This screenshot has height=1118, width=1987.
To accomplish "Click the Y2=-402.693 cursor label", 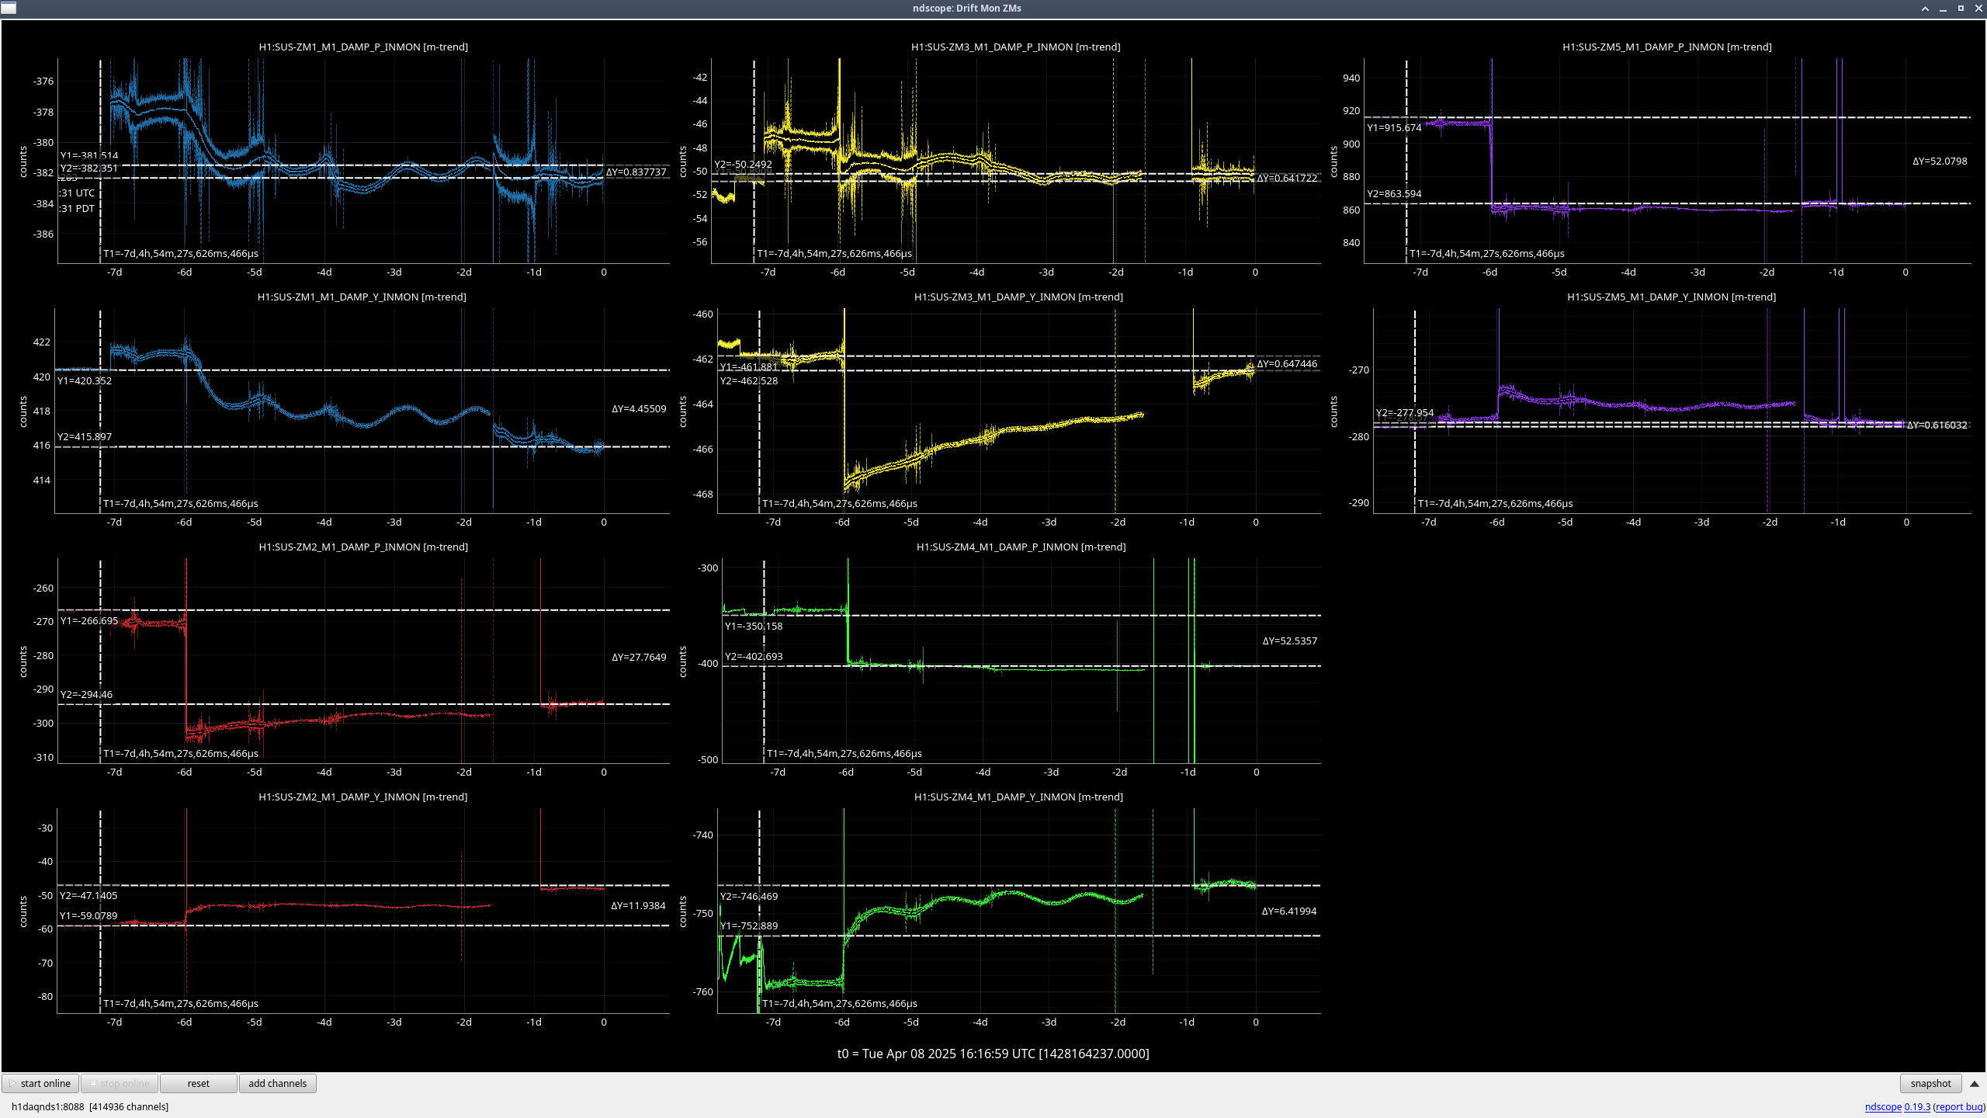I will pyautogui.click(x=754, y=656).
